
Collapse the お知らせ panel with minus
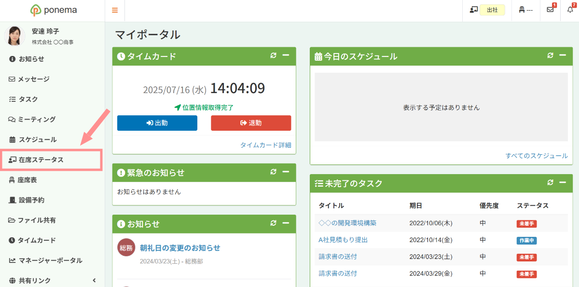tap(286, 223)
